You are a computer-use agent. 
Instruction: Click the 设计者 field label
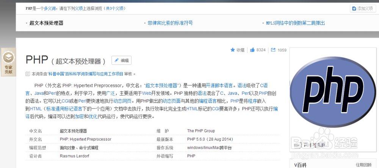(36, 156)
